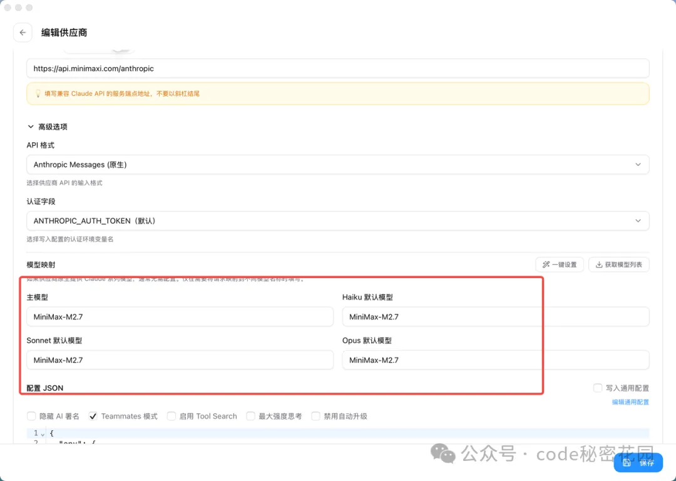Click the Haiku 默认模型 input field

(x=495, y=317)
